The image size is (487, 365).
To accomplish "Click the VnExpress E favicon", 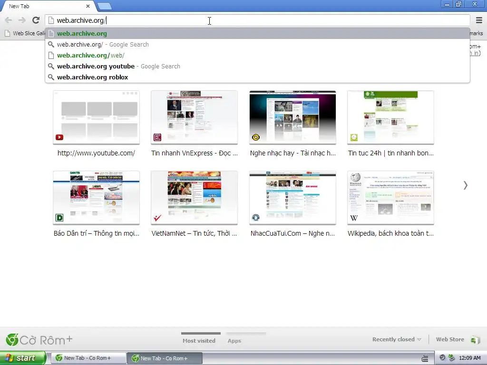I will (x=157, y=137).
